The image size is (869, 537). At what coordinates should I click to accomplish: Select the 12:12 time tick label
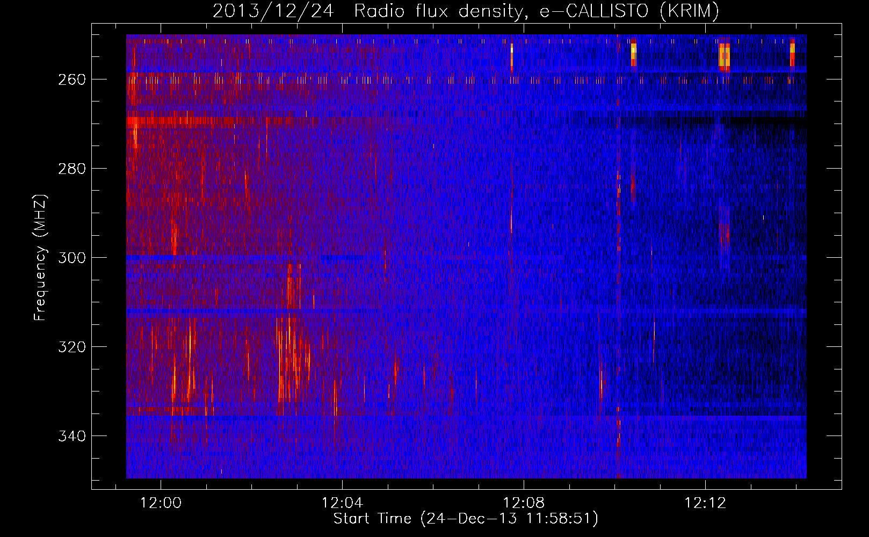pyautogui.click(x=705, y=503)
